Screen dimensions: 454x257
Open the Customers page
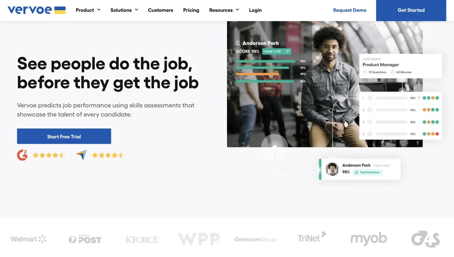[160, 10]
